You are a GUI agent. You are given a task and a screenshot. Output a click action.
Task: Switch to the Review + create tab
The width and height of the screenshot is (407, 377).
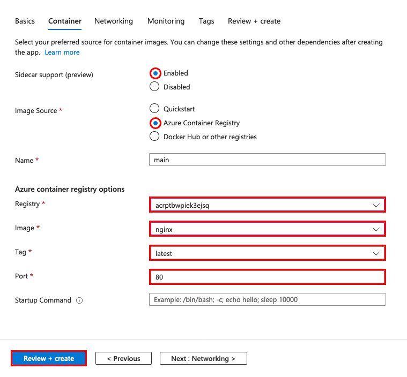coord(254,21)
